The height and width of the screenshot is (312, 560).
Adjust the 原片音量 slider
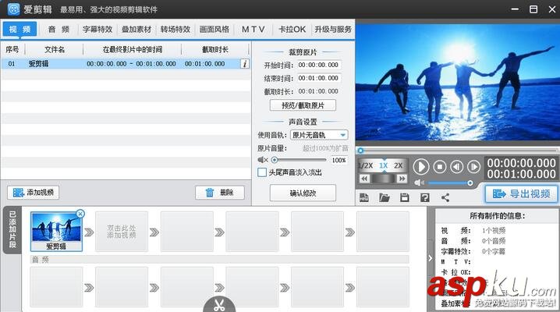click(300, 160)
